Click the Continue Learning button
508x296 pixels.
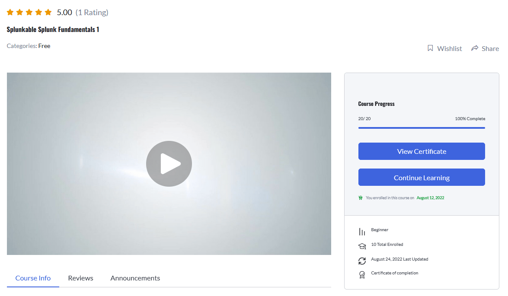coord(422,177)
